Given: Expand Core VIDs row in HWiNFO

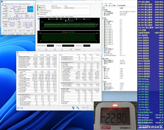Looking at the screenshot, I should [x=19, y=71].
